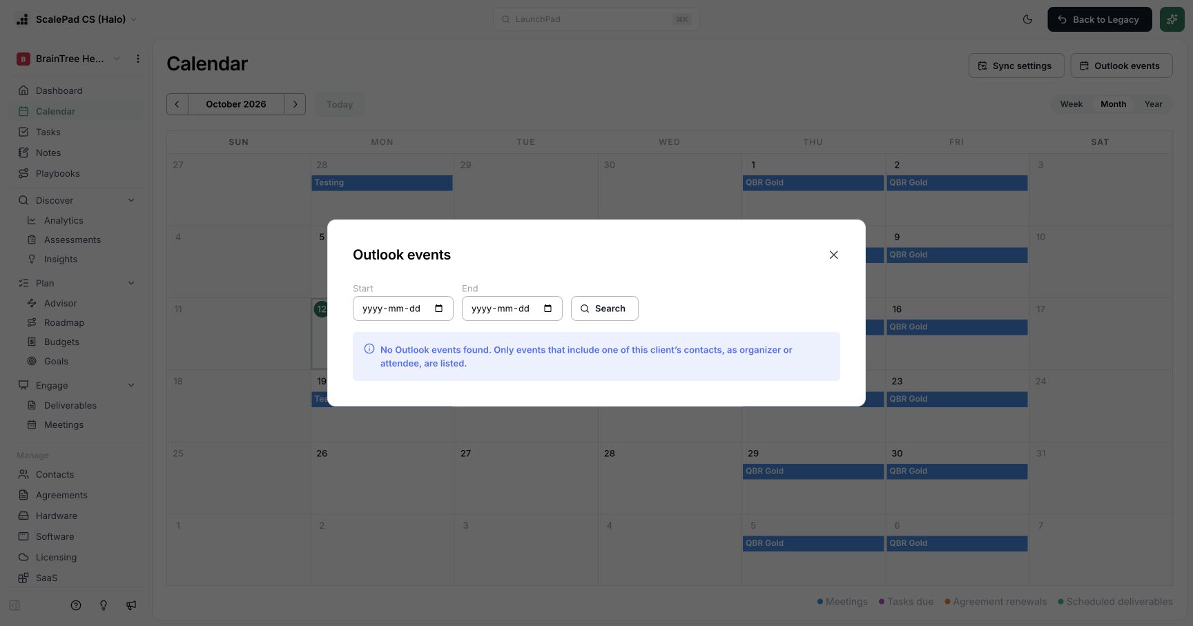Toggle dark mode moon icon
Viewport: 1193px width, 626px height.
point(1027,19)
